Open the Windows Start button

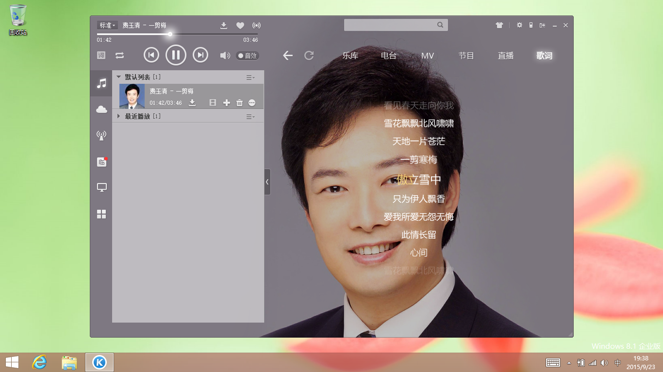[12, 362]
